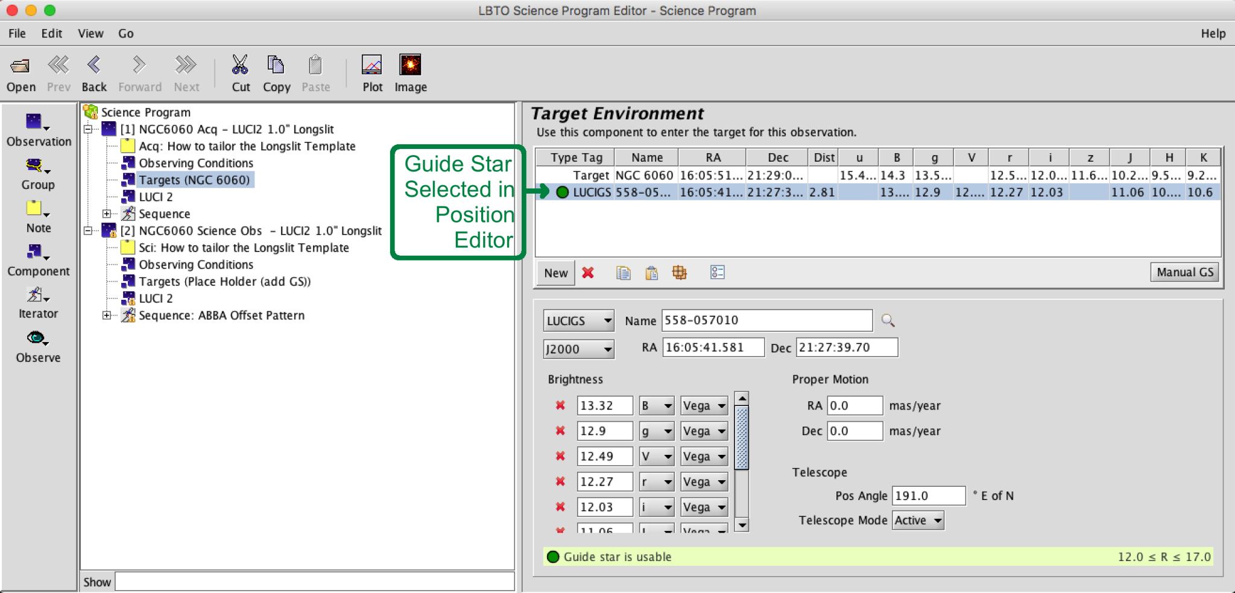
Task: Click the Copy toolbar icon
Action: click(276, 65)
